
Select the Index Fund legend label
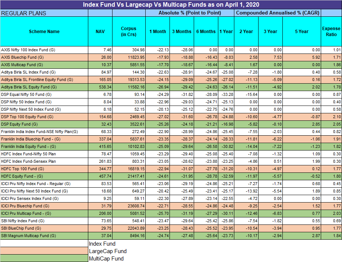tap(102, 244)
